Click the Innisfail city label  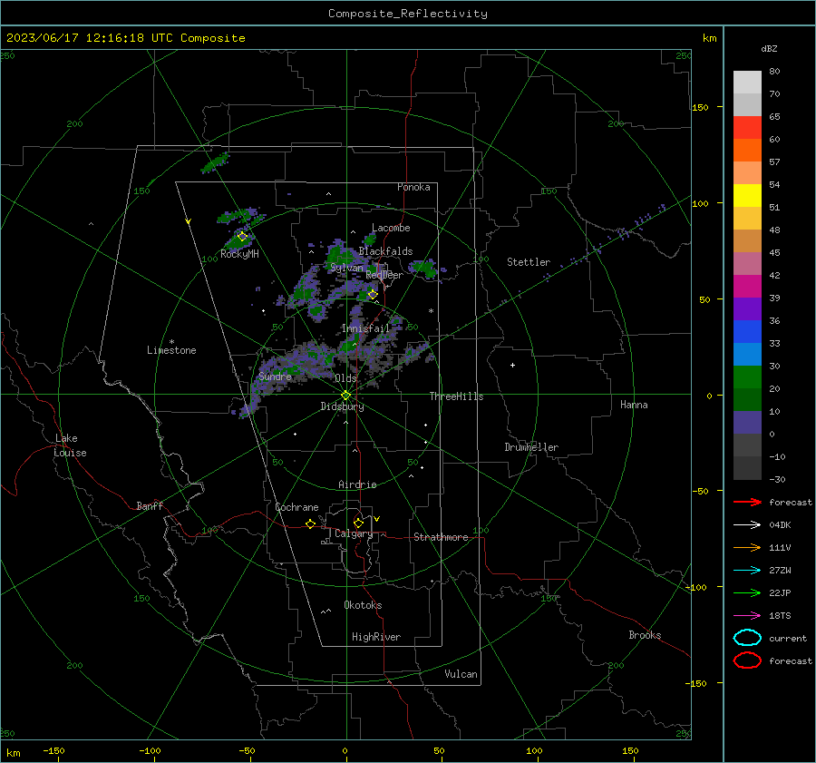click(x=365, y=328)
